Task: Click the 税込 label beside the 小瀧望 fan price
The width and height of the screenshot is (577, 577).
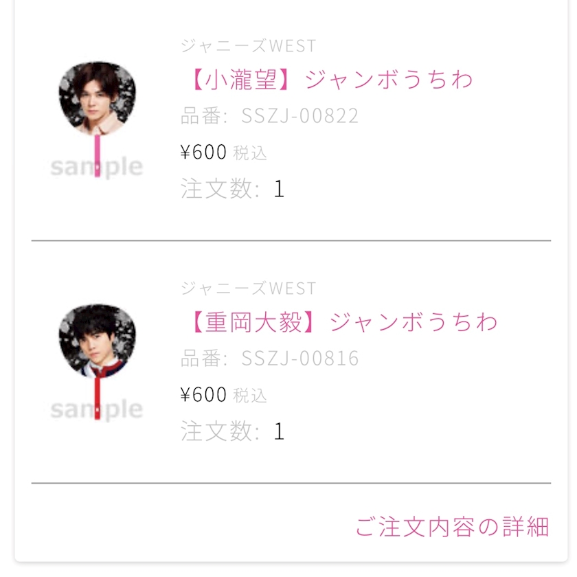Action: tap(250, 154)
